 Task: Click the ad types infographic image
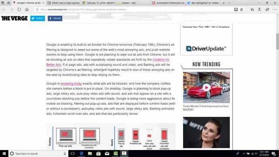(x=111, y=137)
